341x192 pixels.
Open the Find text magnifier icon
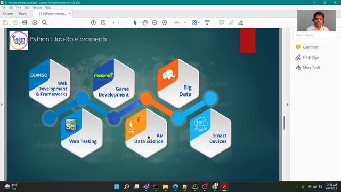[x=45, y=22]
